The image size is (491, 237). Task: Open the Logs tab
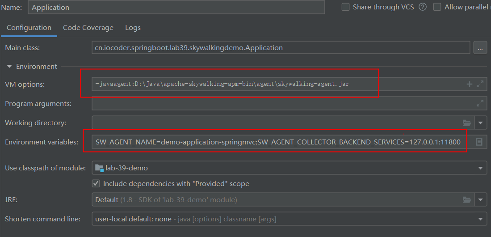[x=133, y=28]
